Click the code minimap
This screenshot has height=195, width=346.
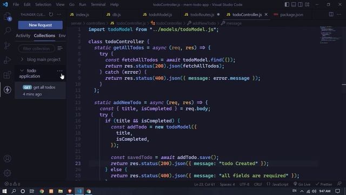(330, 35)
